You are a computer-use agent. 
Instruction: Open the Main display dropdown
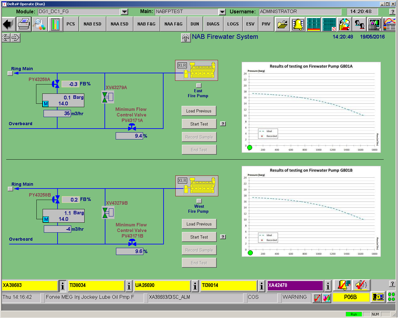(x=222, y=11)
